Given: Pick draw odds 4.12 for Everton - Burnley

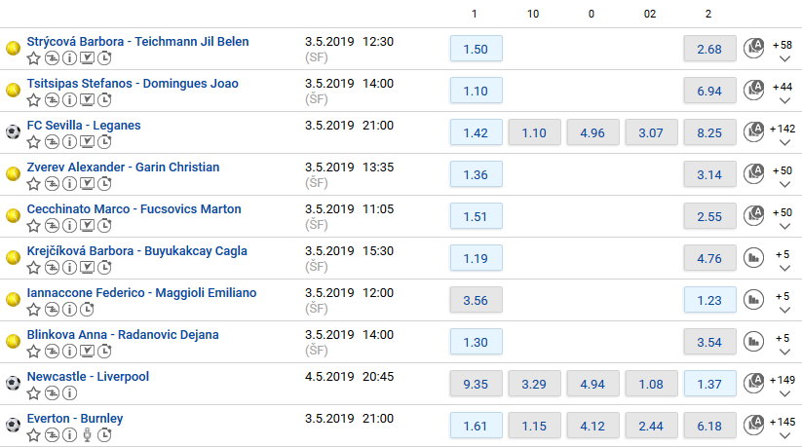Looking at the screenshot, I should [x=592, y=426].
